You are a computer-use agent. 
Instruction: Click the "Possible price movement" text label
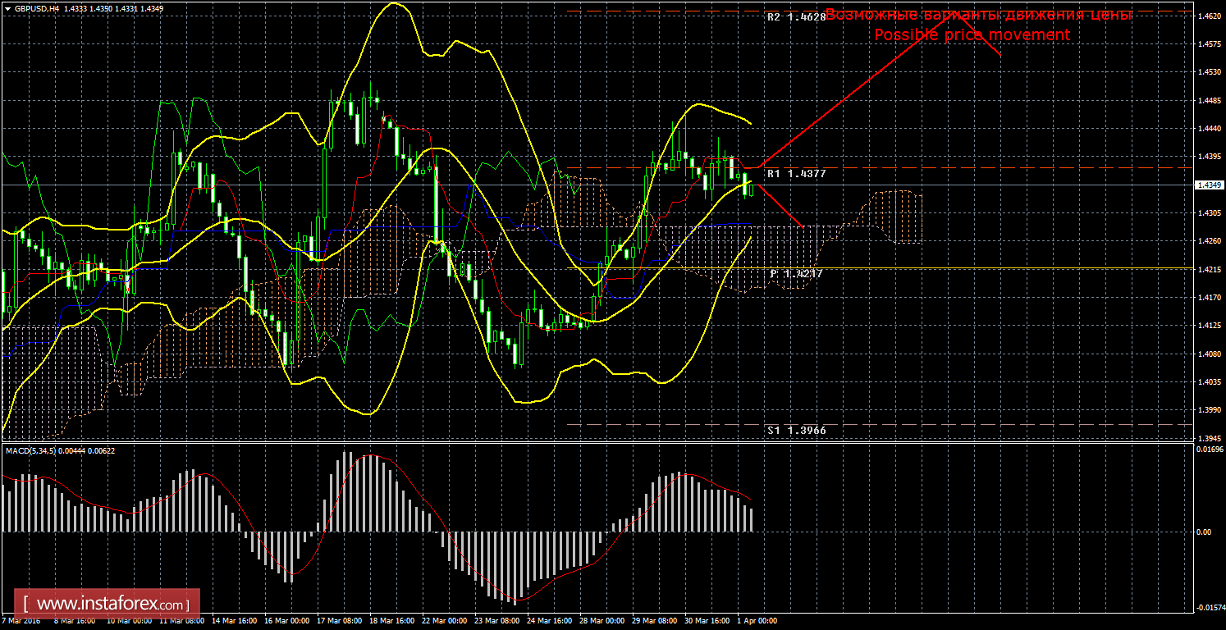click(972, 34)
